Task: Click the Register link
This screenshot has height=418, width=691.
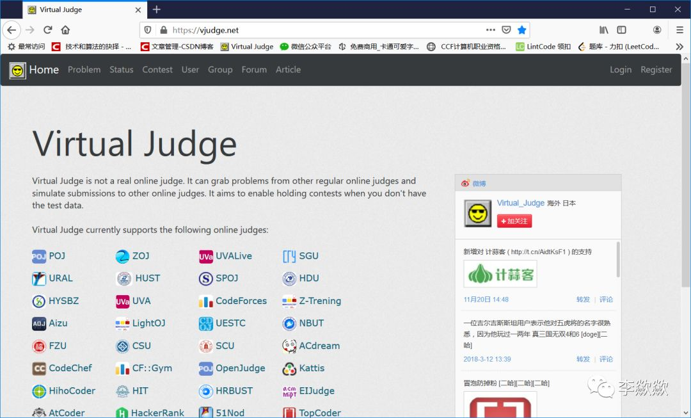Action: coord(656,70)
